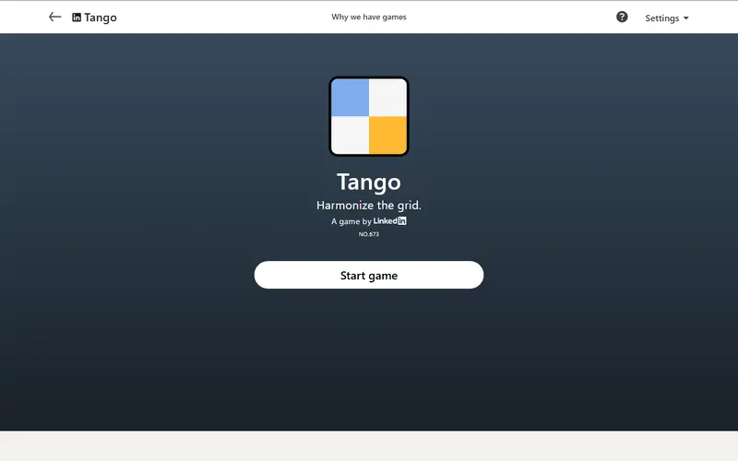Screen dimensions: 738x461
Task: Click the LinkedIn Tango logo in header
Action: [94, 18]
